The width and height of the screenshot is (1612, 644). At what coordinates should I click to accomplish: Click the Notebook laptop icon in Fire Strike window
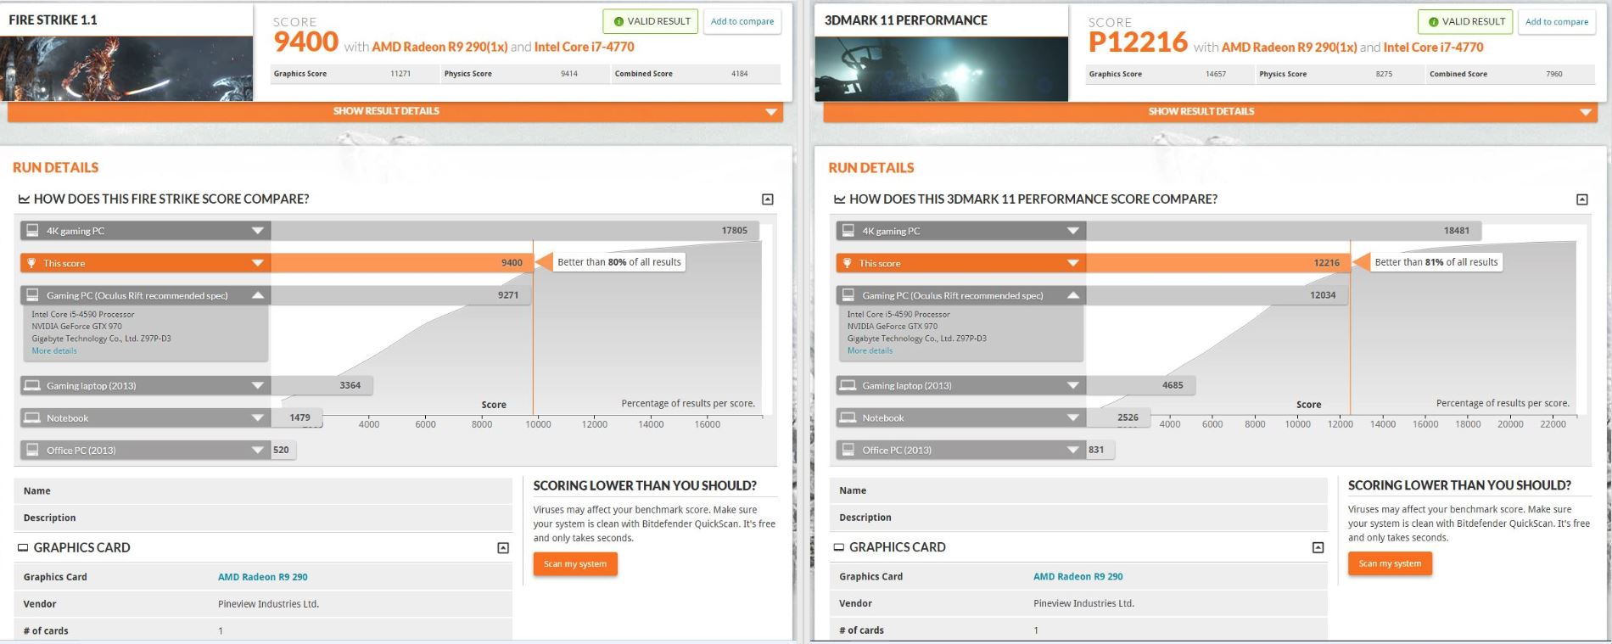tap(32, 417)
